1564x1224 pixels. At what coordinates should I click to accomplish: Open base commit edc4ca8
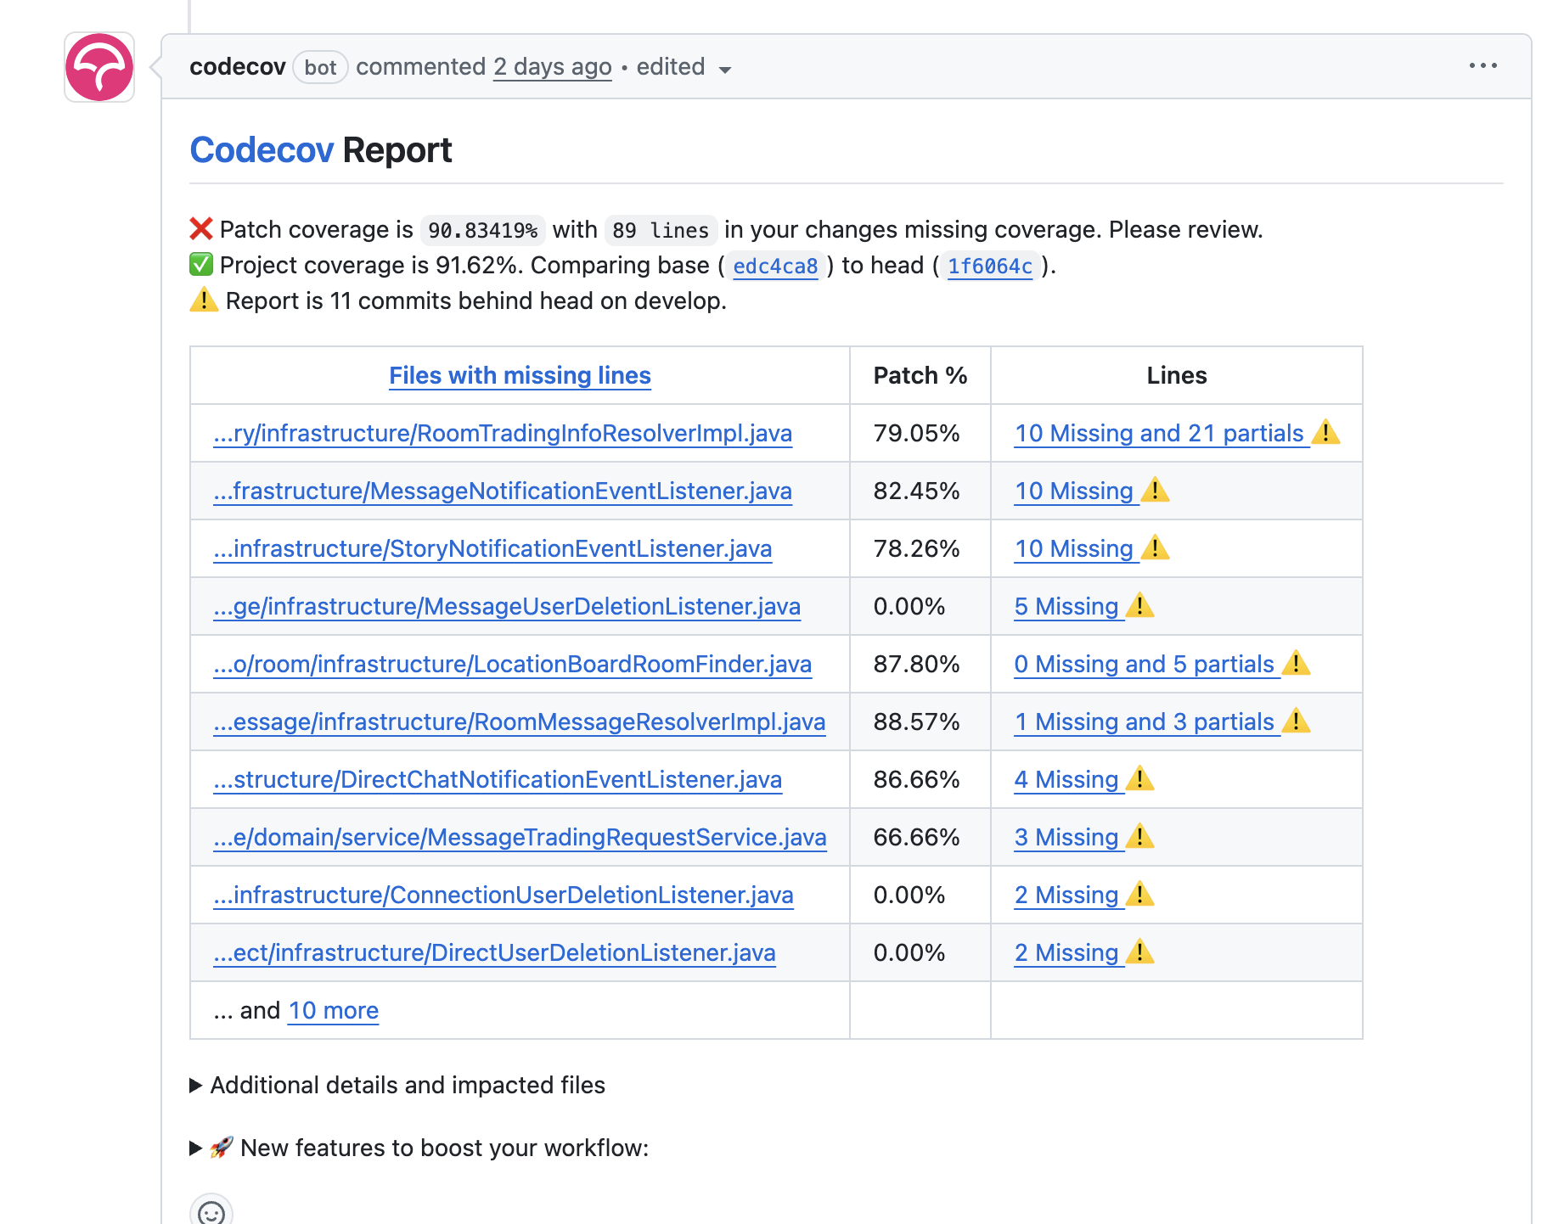pos(775,266)
